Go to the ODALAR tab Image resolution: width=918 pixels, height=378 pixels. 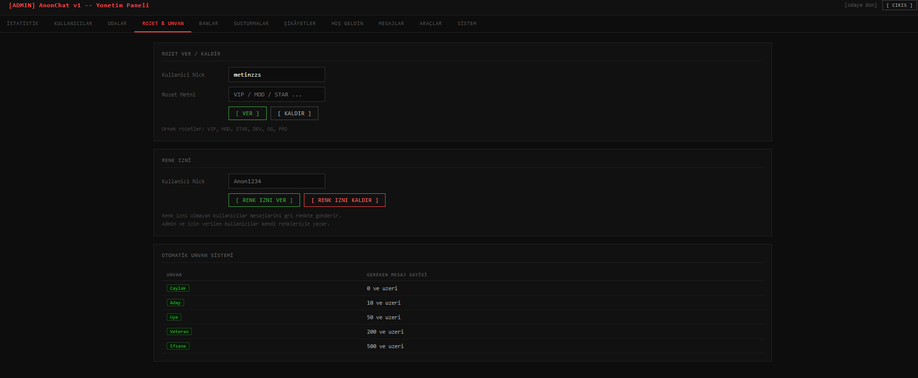coord(117,24)
